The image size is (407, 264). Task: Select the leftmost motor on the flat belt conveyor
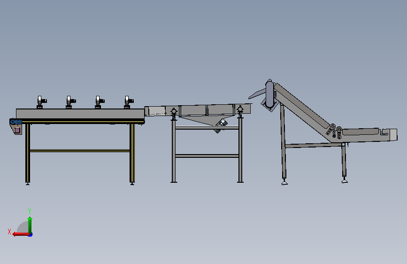coord(41,102)
